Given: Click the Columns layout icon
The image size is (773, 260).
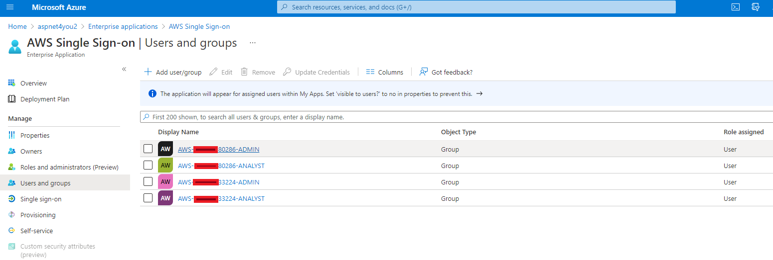Looking at the screenshot, I should coord(370,72).
